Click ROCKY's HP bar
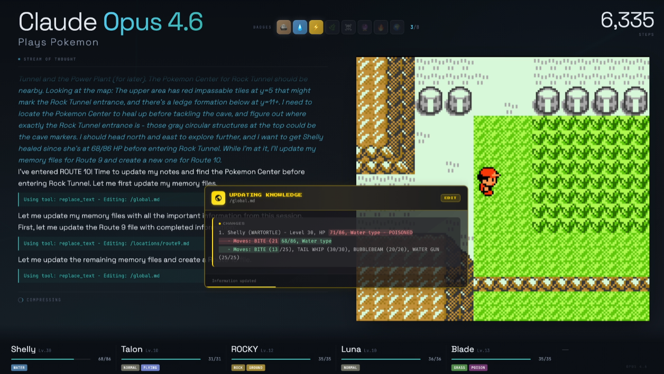Screen dimensions: 664x374 pyautogui.click(x=271, y=359)
